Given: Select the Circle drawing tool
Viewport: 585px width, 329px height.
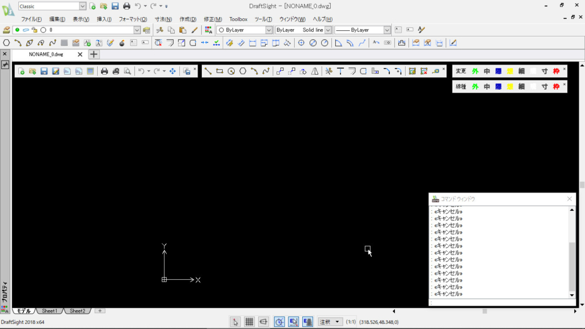Looking at the screenshot, I should [231, 71].
